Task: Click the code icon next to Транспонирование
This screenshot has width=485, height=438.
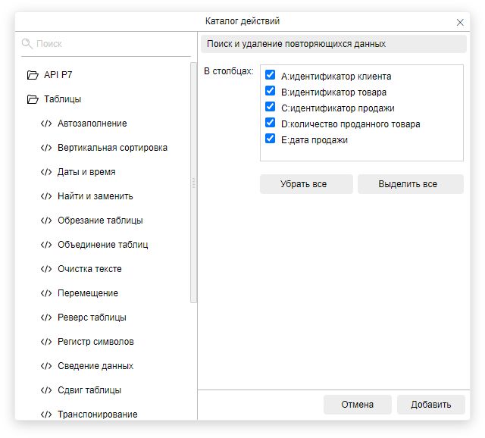Action: pos(45,415)
